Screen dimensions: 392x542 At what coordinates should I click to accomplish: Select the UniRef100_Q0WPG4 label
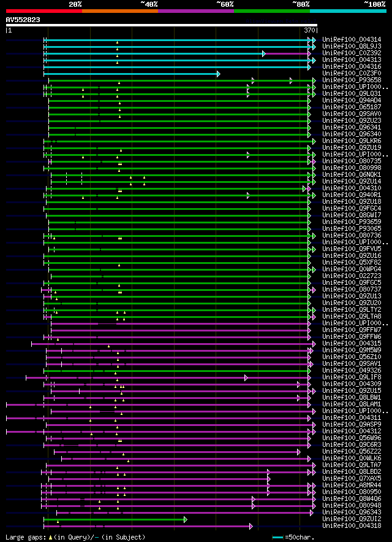(352, 269)
